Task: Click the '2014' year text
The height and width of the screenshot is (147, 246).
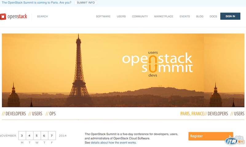Action: pos(63,136)
